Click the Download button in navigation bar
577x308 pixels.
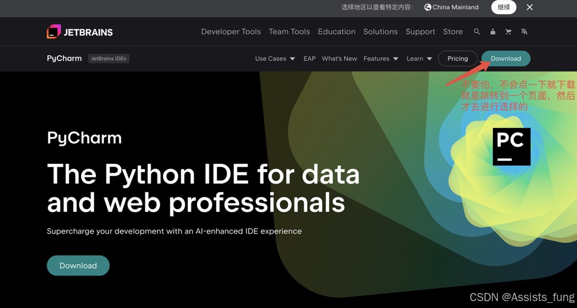click(x=505, y=58)
